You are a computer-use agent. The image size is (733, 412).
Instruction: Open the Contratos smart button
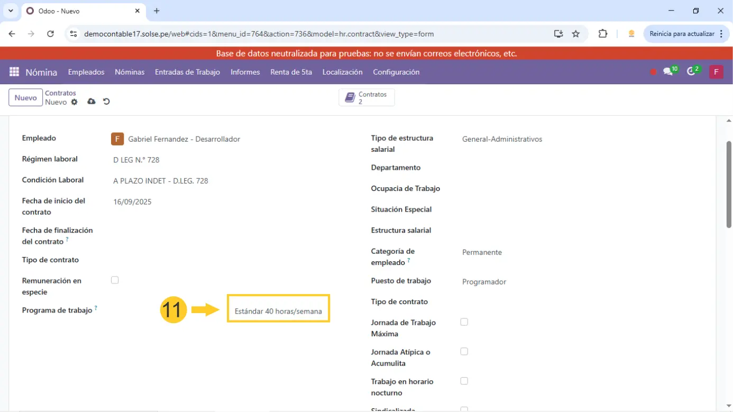click(366, 98)
